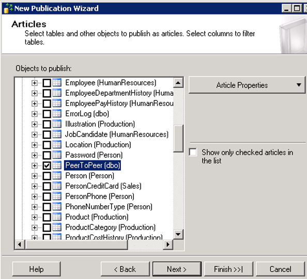This screenshot has width=307, height=279.
Task: Click the scroll right arrow of horizontal scrollbar
Action: pos(168,244)
